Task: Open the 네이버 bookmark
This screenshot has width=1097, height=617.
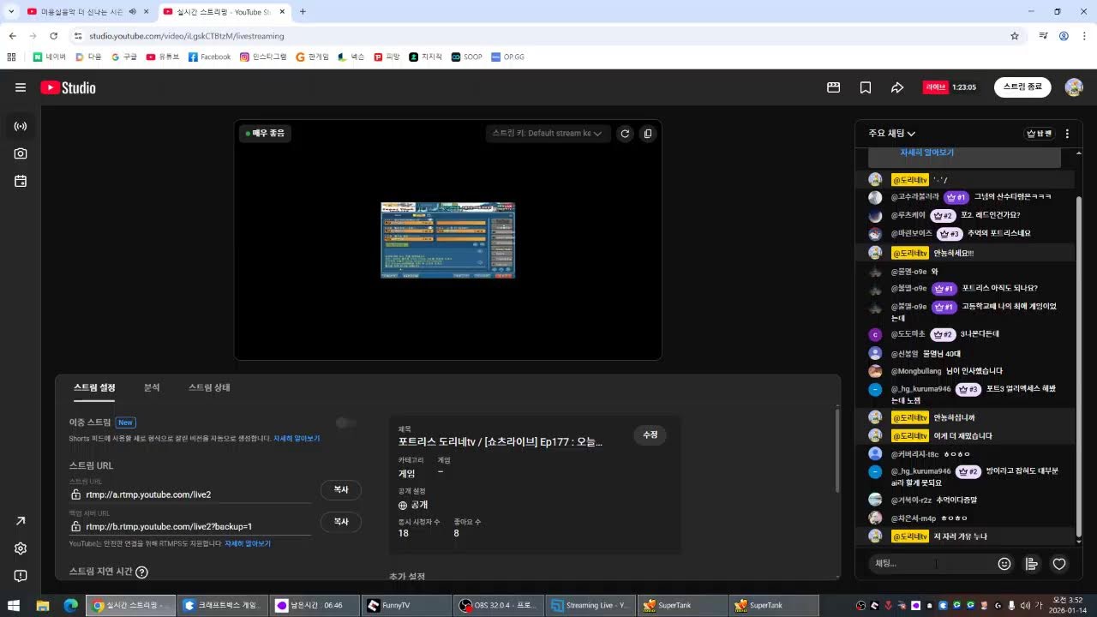Action: pyautogui.click(x=50, y=57)
